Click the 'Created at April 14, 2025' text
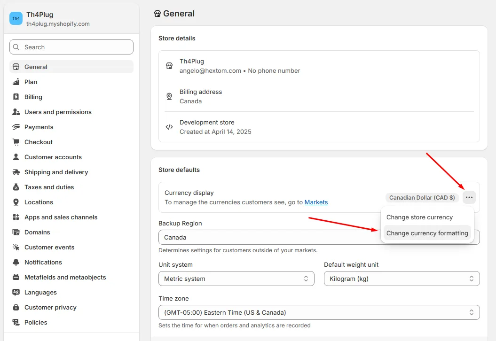496x341 pixels. [215, 132]
